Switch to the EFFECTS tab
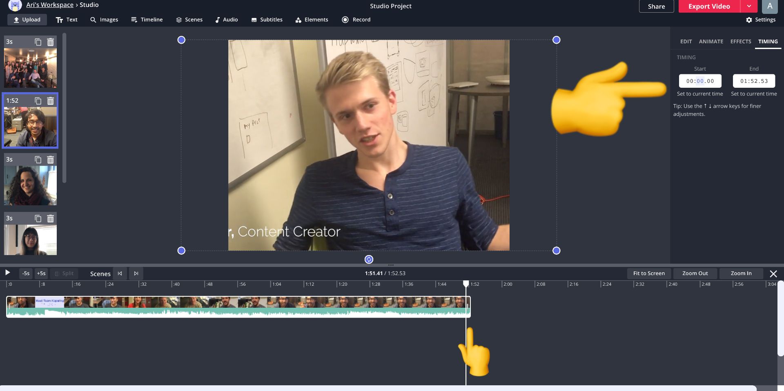Image resolution: width=784 pixels, height=391 pixels. [740, 42]
